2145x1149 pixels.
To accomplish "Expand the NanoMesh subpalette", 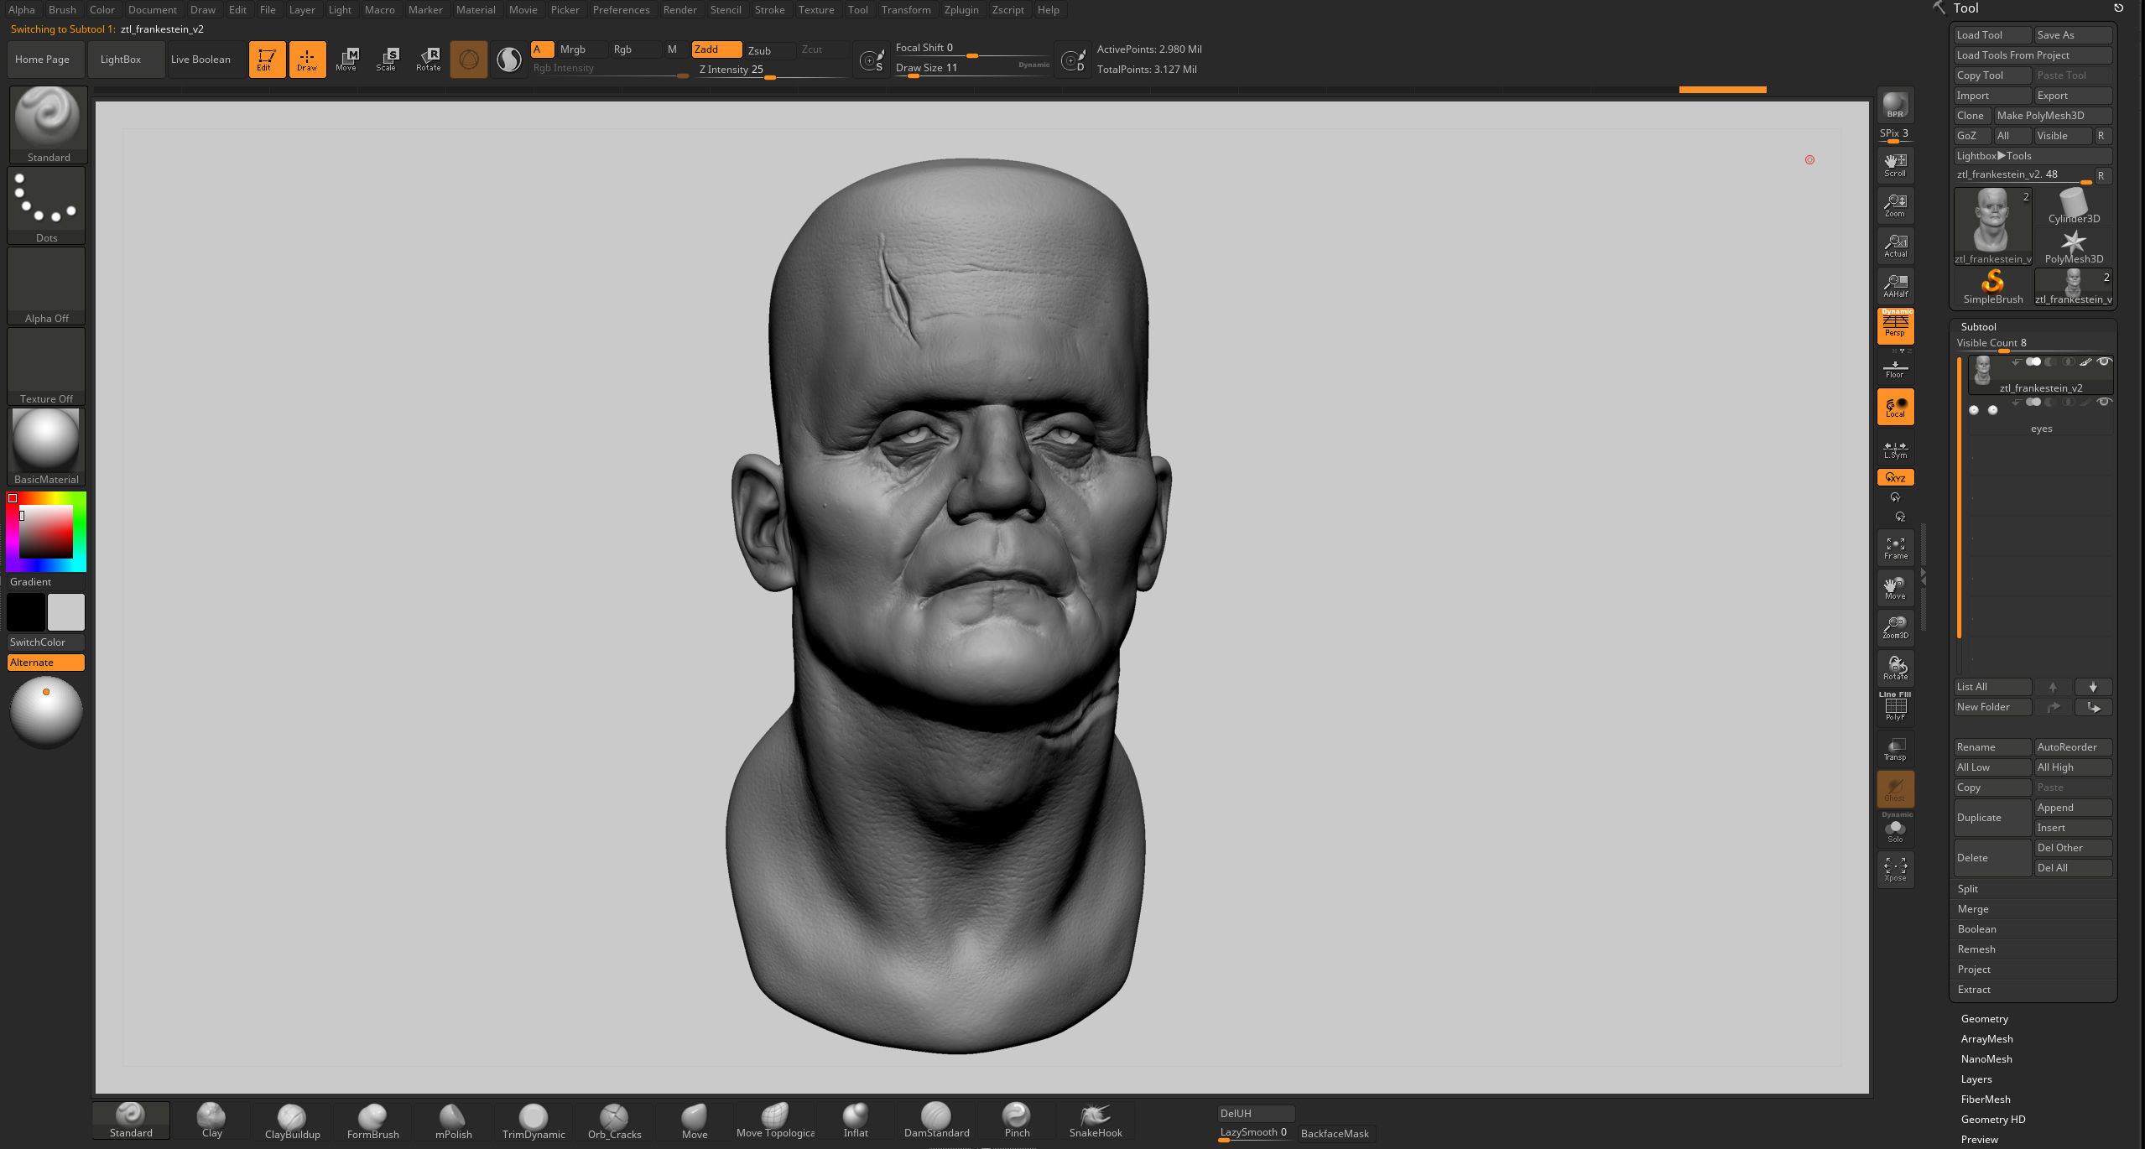I will (x=1986, y=1059).
